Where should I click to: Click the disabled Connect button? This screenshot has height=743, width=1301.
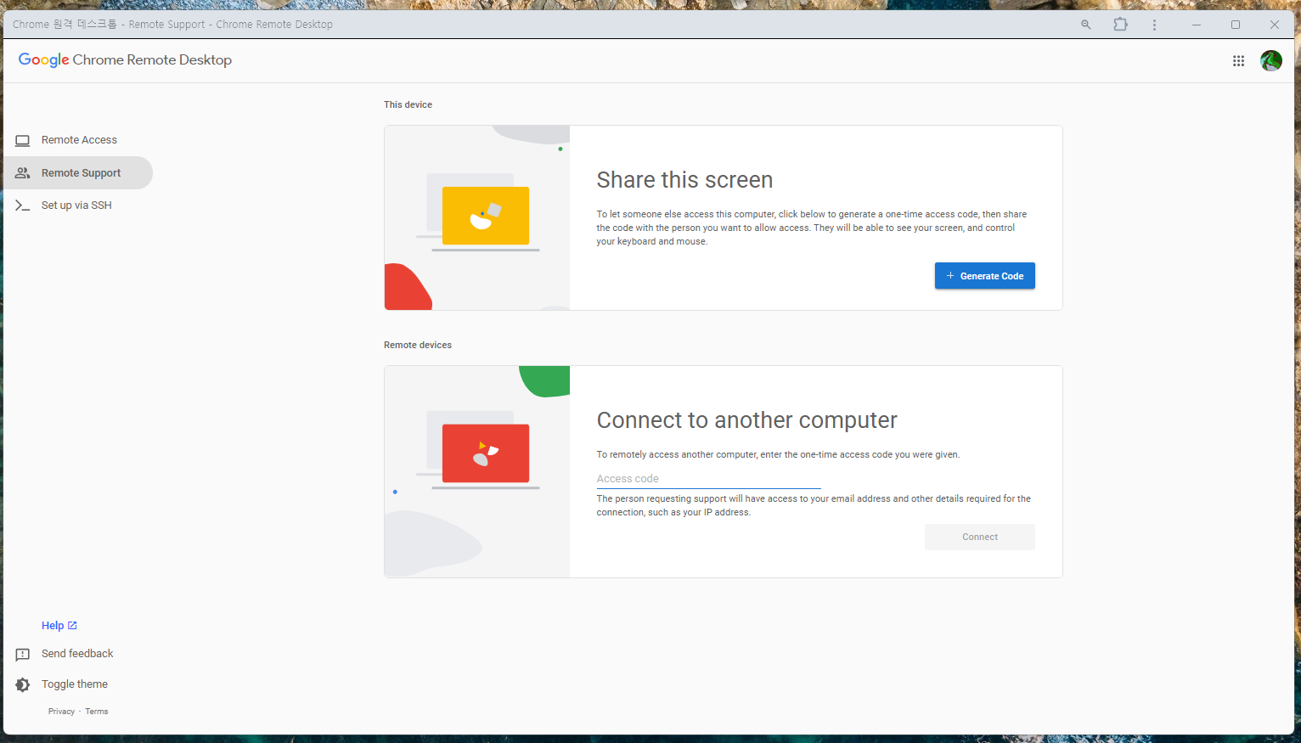pos(979,537)
